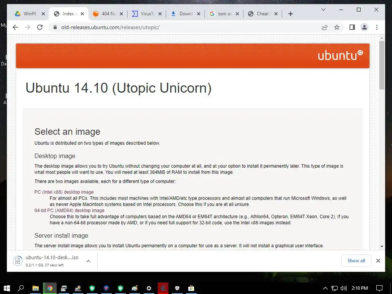Open Windows Security shield in taskbar
The width and height of the screenshot is (392, 294).
pyautogui.click(x=177, y=288)
